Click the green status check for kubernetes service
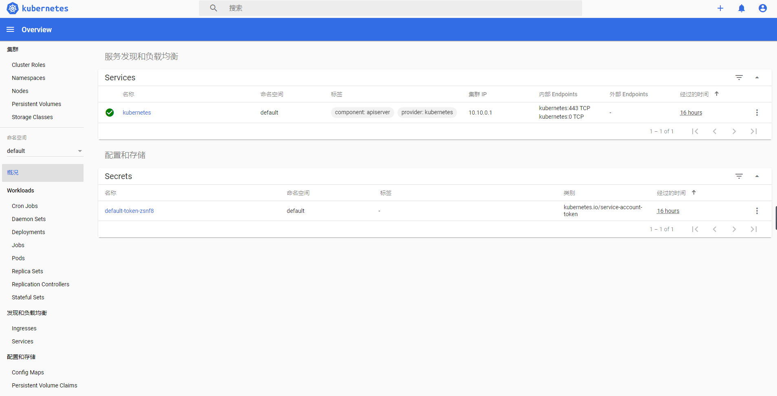This screenshot has width=777, height=396. point(110,113)
